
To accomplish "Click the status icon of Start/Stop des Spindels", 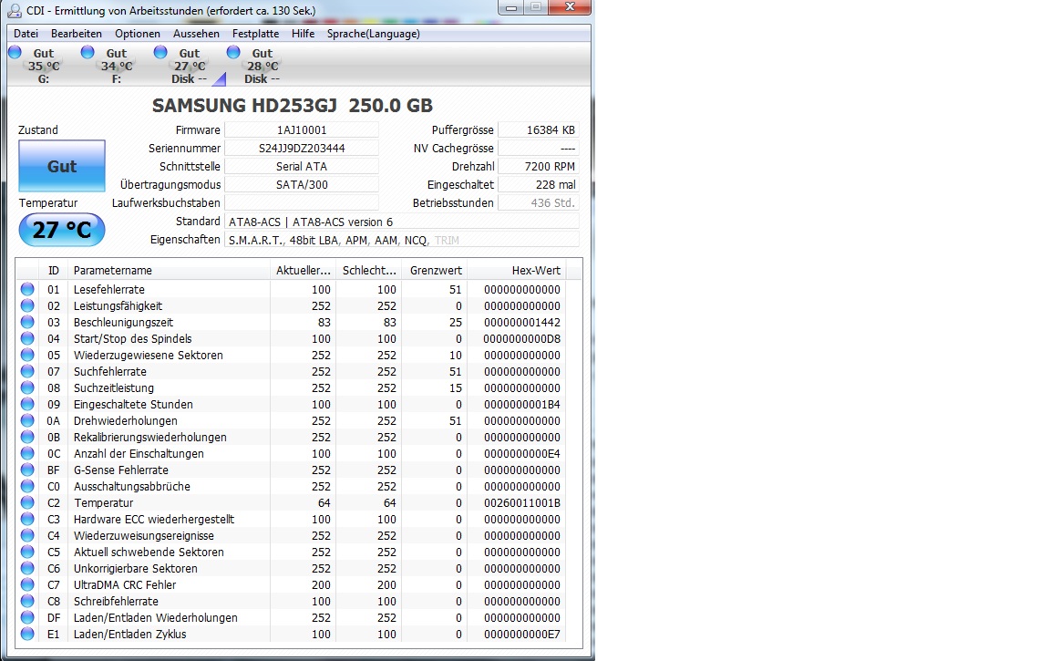I will pyautogui.click(x=27, y=338).
